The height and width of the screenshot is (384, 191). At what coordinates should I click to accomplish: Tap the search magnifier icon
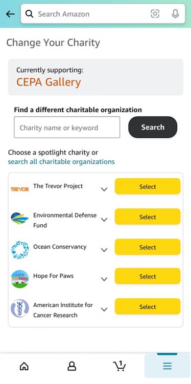29,14
